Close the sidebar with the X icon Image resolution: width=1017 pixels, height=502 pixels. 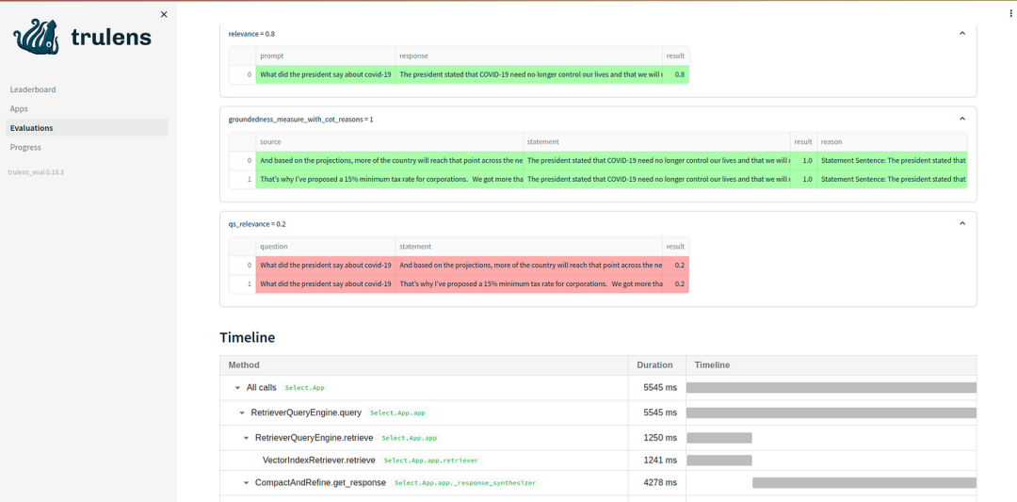pos(164,14)
